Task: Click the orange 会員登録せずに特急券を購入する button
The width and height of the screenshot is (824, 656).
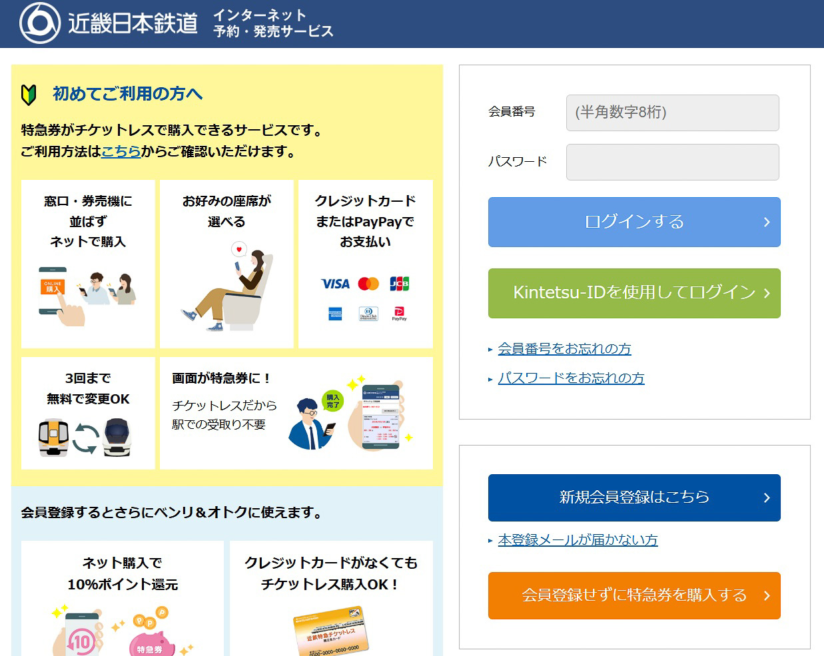Action: point(633,595)
